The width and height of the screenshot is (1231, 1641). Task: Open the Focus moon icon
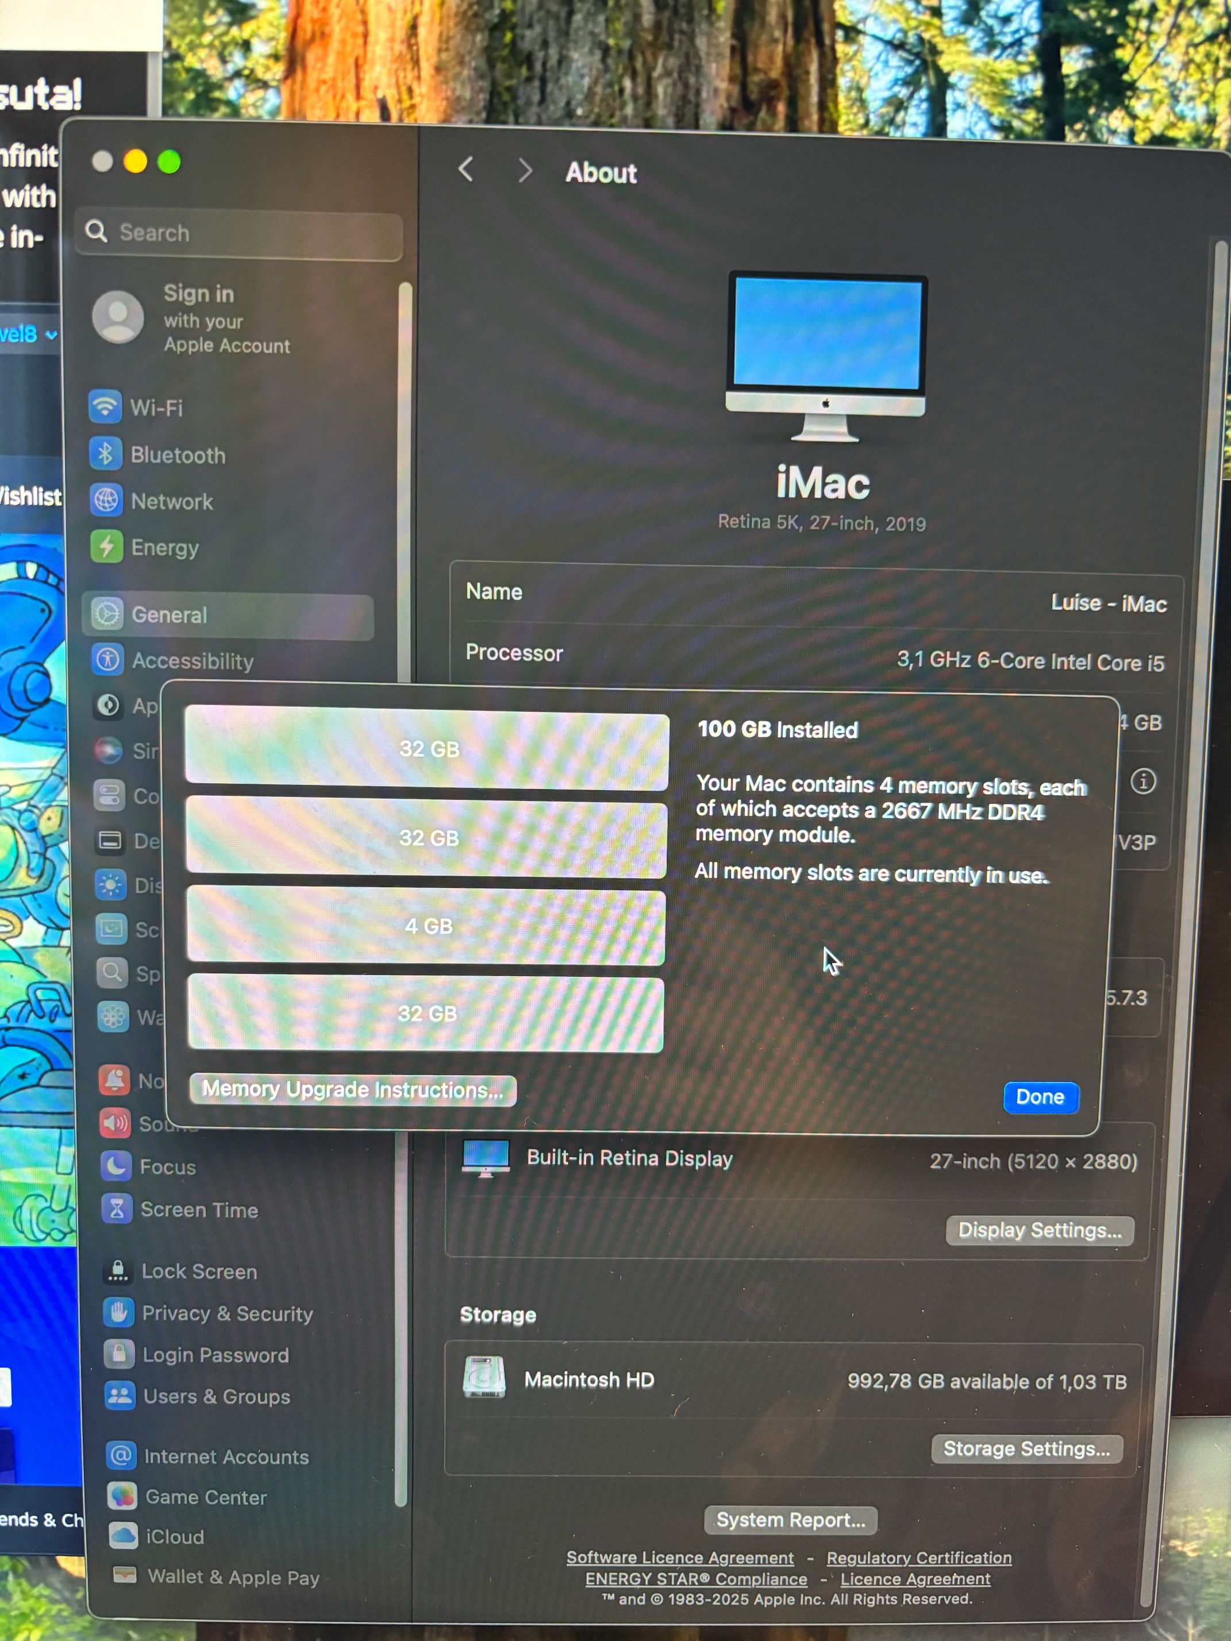(116, 1166)
